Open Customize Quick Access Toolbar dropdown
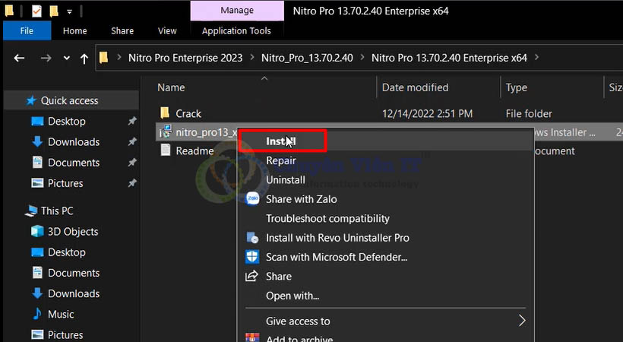The width and height of the screenshot is (623, 342). click(x=69, y=11)
